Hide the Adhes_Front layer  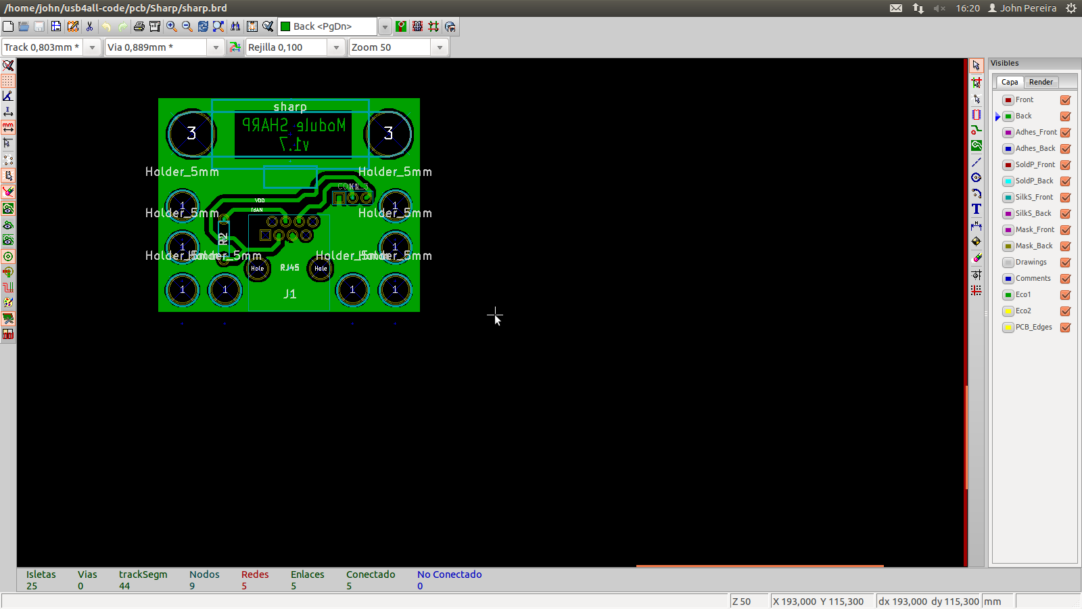click(1065, 133)
